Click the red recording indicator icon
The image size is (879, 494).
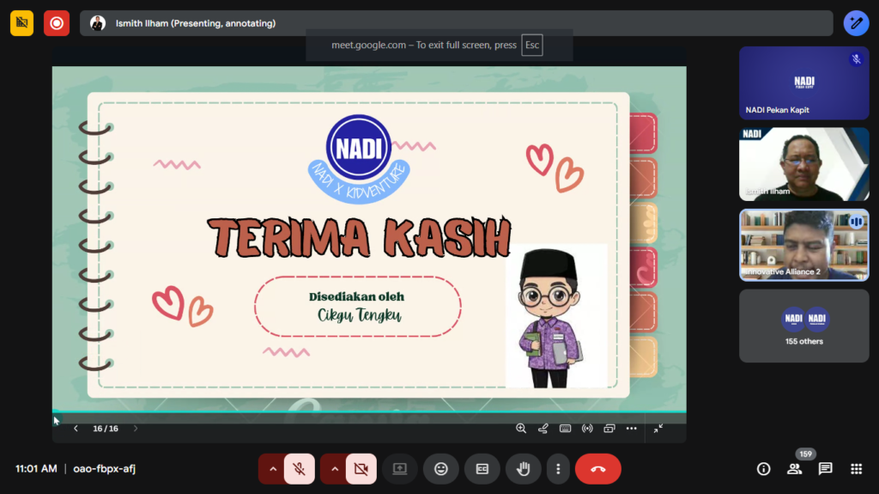coord(57,23)
